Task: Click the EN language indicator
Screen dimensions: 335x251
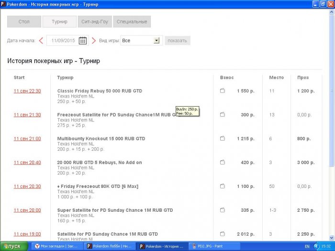Action: [x=307, y=246]
